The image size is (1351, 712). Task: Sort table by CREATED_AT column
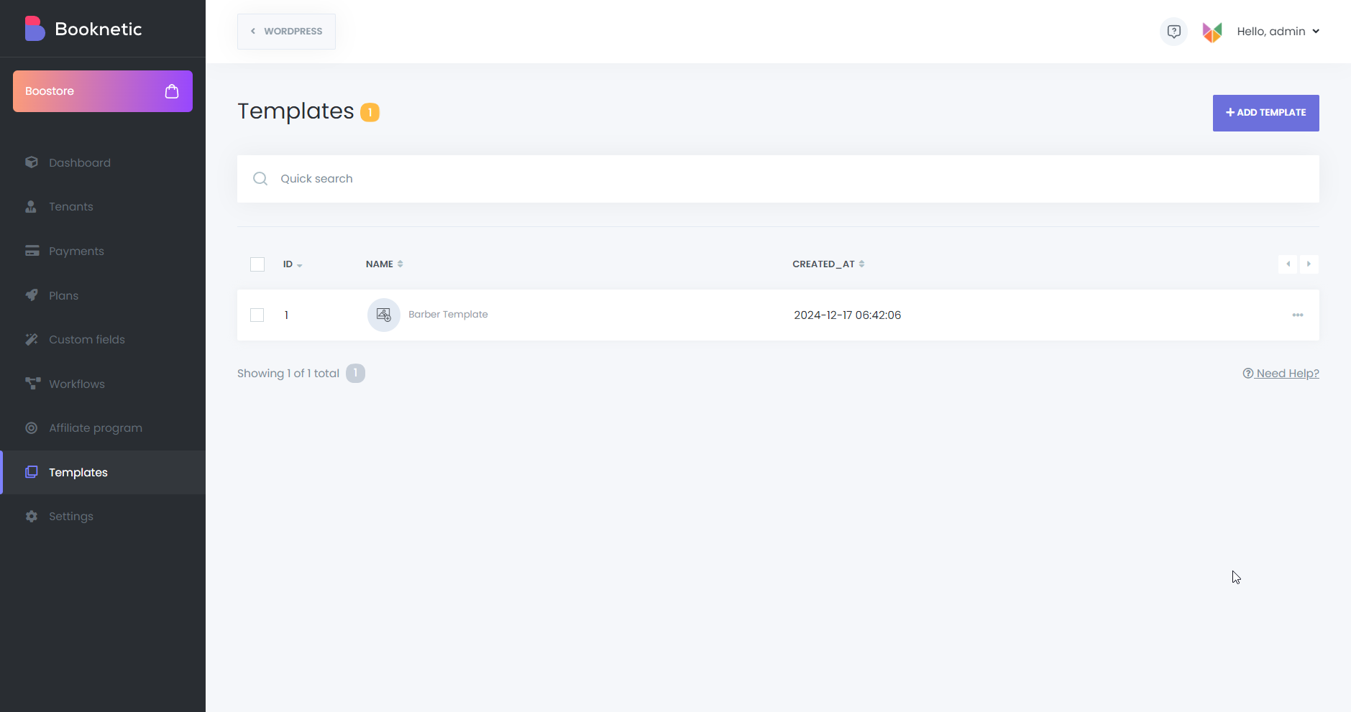tap(828, 264)
